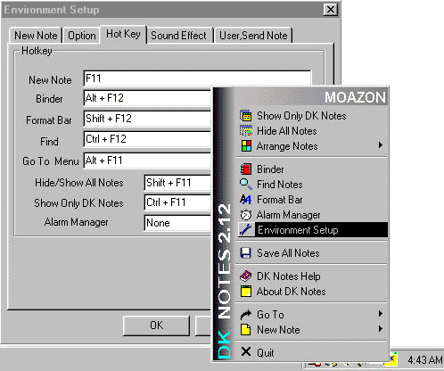Click the About DK Notes yellow icon
Screen dimensions: 444x371
coord(246,292)
